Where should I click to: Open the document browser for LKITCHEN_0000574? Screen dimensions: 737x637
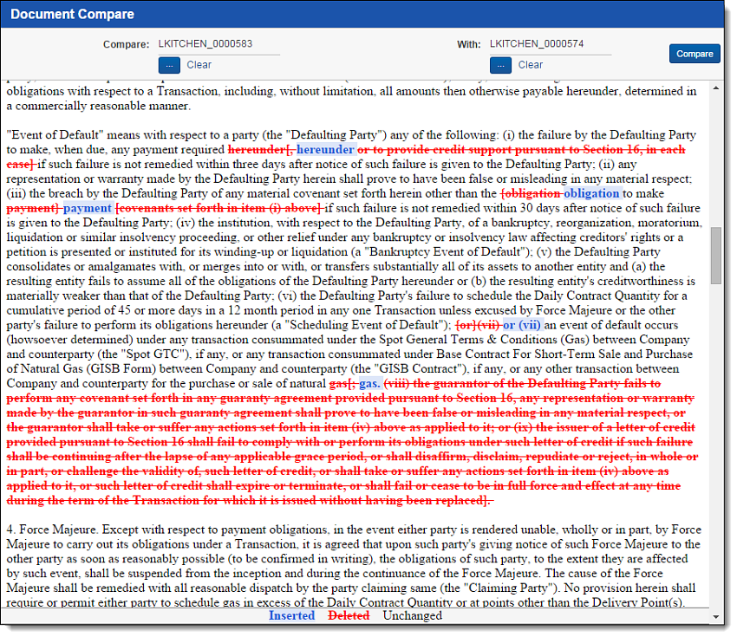[x=501, y=63]
